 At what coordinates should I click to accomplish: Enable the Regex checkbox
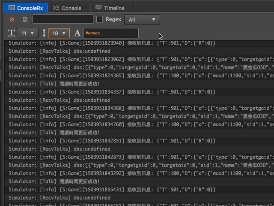click(x=99, y=19)
